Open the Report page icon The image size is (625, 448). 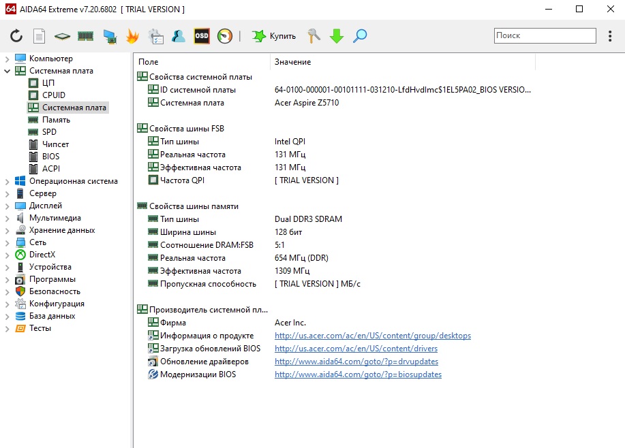point(39,36)
